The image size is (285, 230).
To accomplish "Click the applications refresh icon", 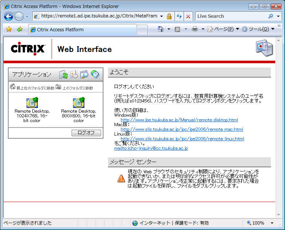I will click(63, 74).
